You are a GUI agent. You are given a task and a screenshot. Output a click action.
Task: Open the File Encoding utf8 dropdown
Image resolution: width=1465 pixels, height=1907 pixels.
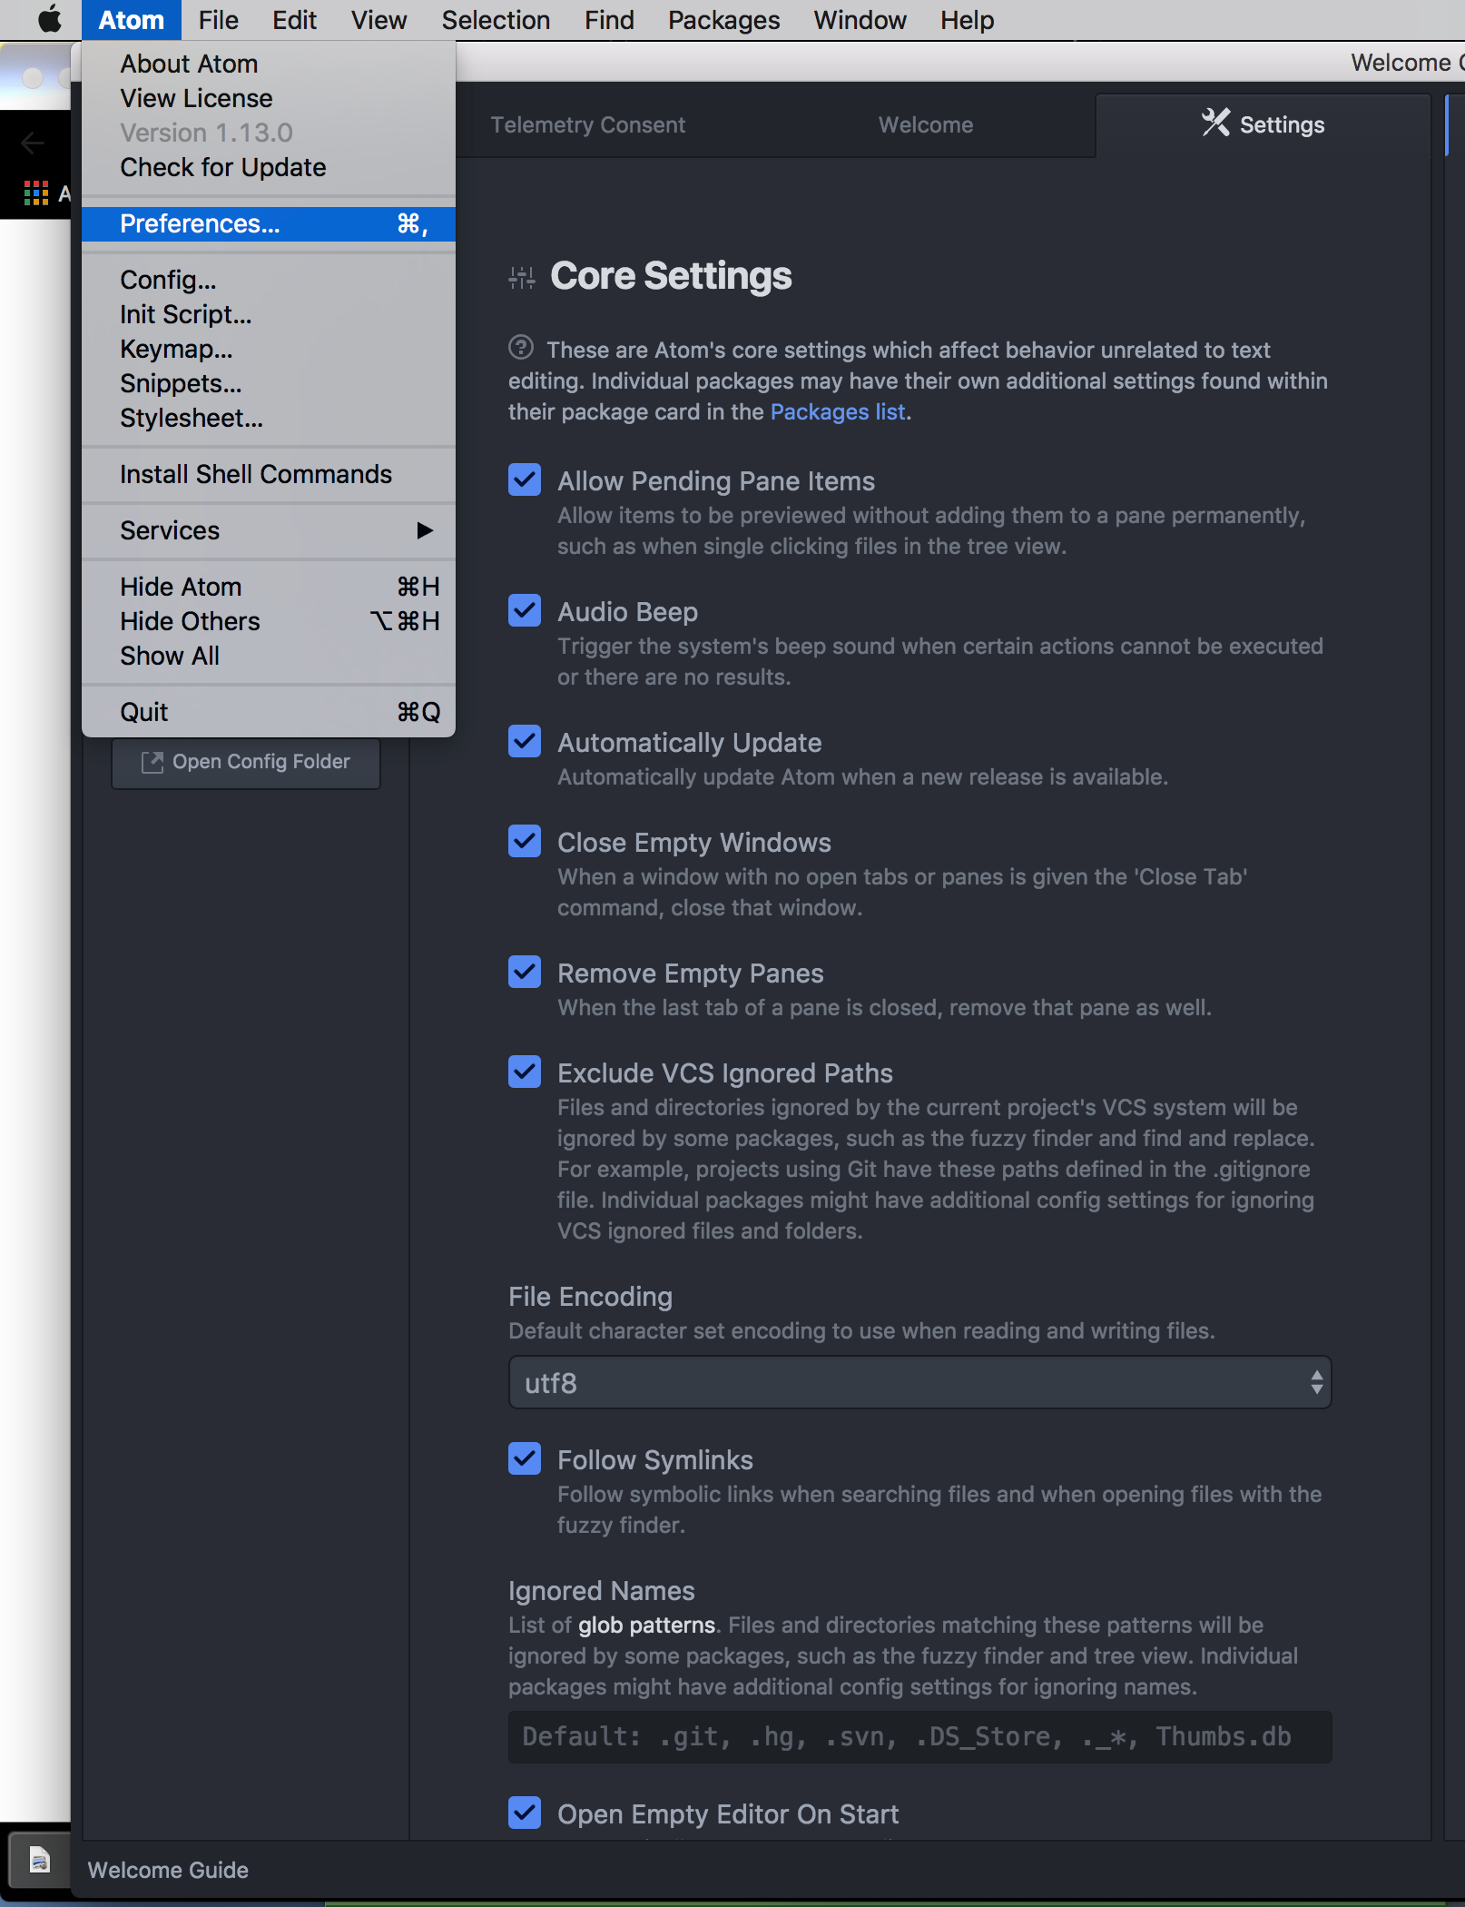tap(919, 1382)
